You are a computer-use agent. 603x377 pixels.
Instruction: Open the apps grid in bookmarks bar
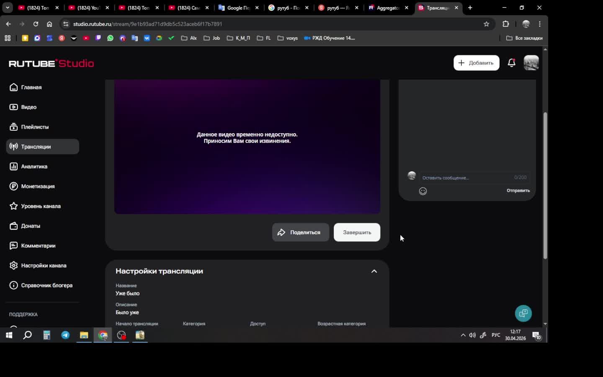pos(8,38)
